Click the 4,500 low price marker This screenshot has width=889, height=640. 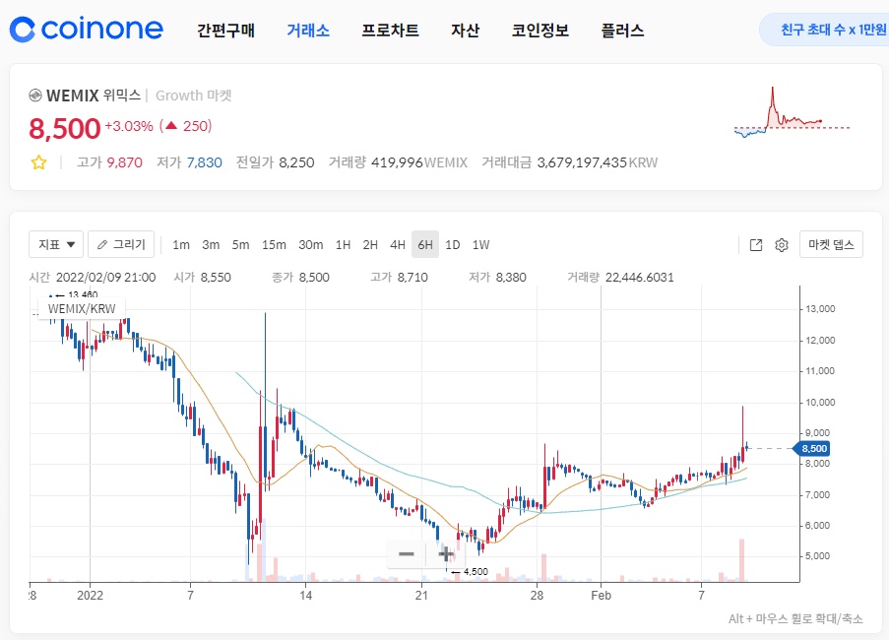tap(470, 571)
